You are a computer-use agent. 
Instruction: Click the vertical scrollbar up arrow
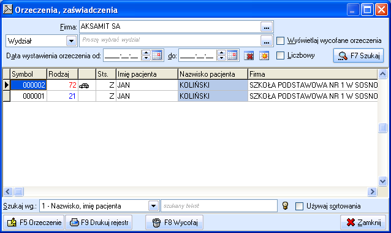pyautogui.click(x=382, y=74)
